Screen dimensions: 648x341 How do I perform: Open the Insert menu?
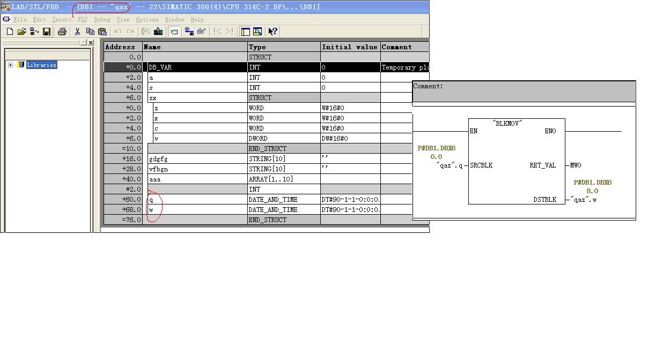62,19
